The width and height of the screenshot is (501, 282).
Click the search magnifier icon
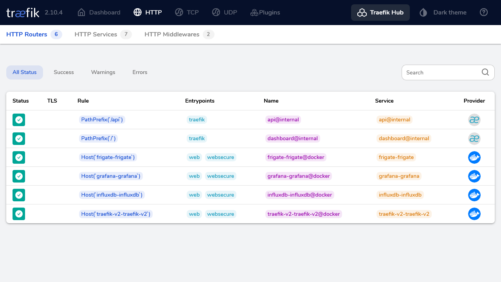[x=485, y=72]
